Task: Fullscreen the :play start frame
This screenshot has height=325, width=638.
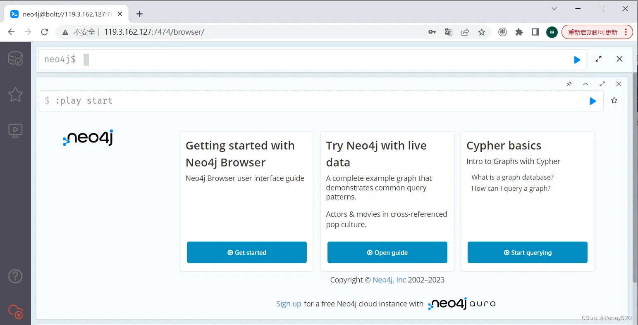Action: (x=602, y=84)
